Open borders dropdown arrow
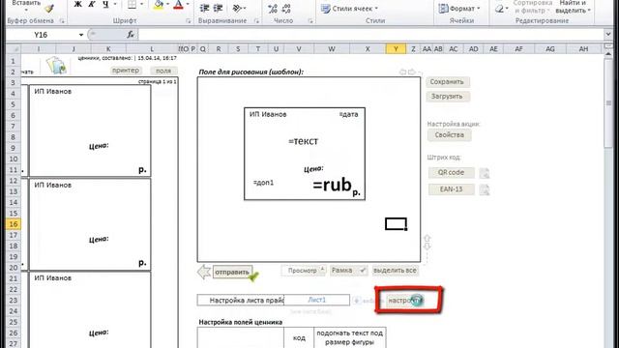Image resolution: width=619 pixels, height=348 pixels. [141, 5]
